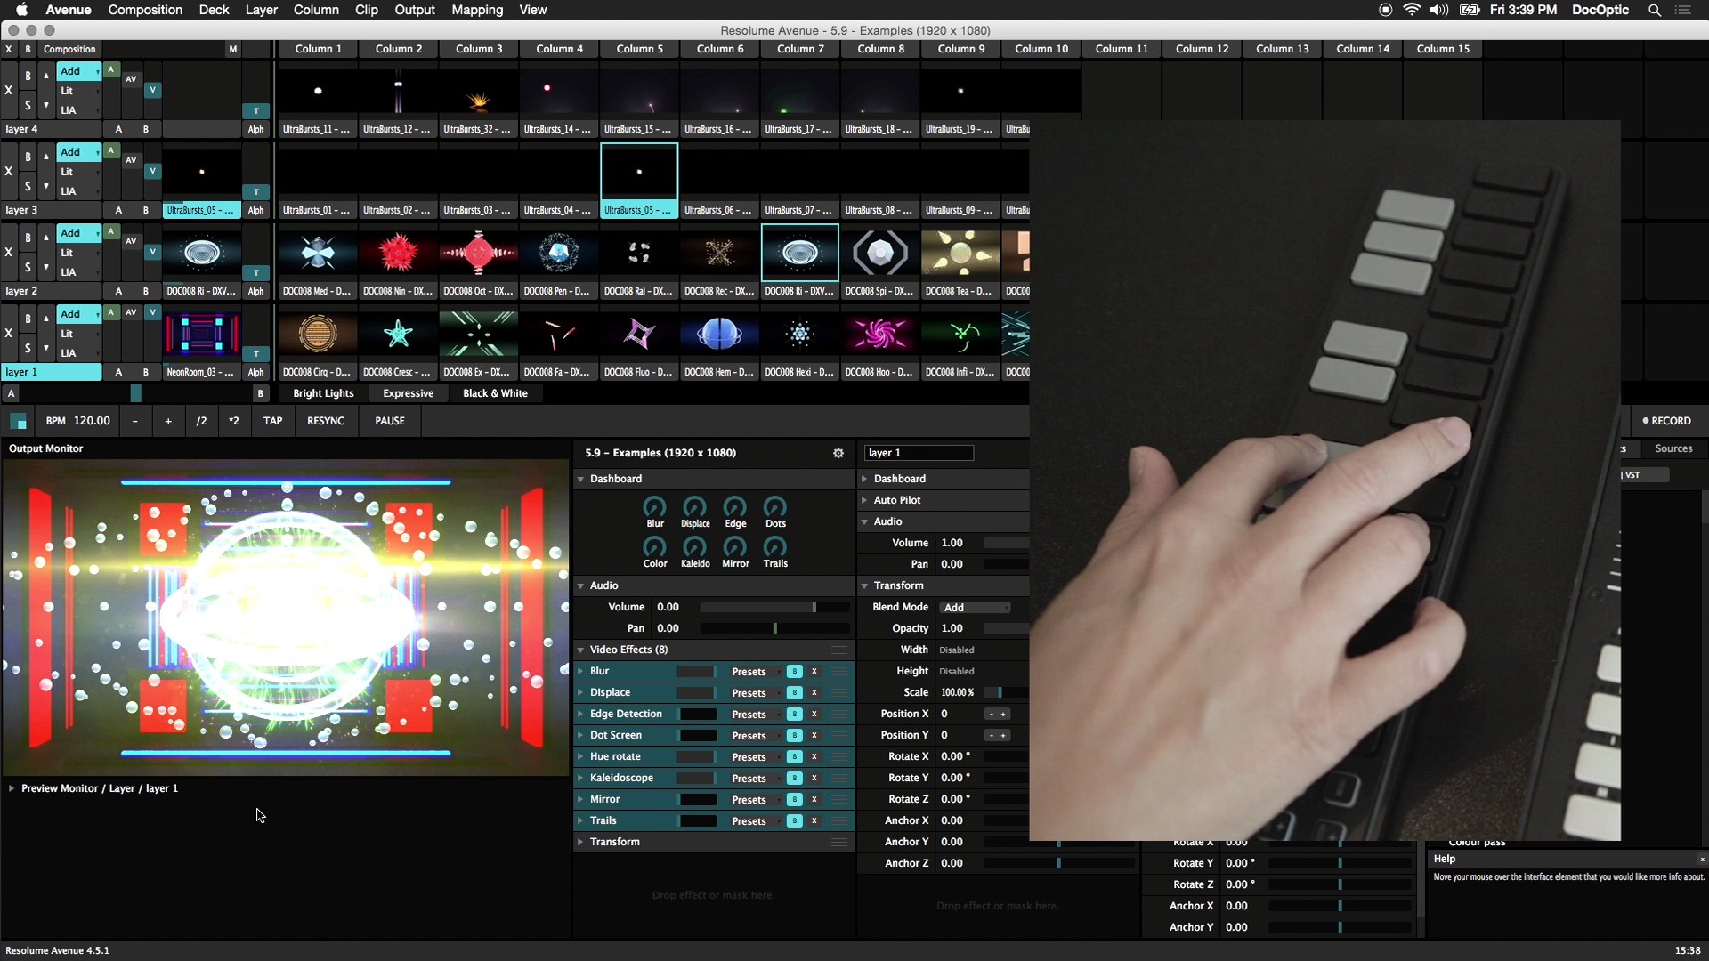Open macOS Spotlight search icon
This screenshot has height=961, width=1709.
click(x=1654, y=10)
